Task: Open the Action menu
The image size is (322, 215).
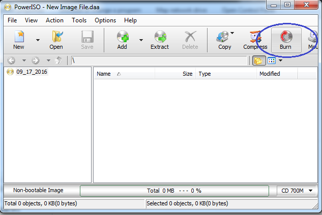Action: pos(54,20)
